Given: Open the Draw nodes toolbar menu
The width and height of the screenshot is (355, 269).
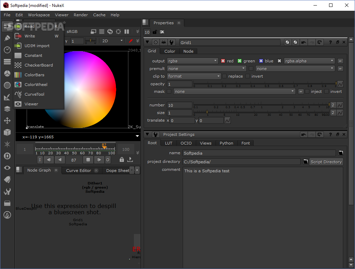Looking at the screenshot, I should tap(7, 38).
